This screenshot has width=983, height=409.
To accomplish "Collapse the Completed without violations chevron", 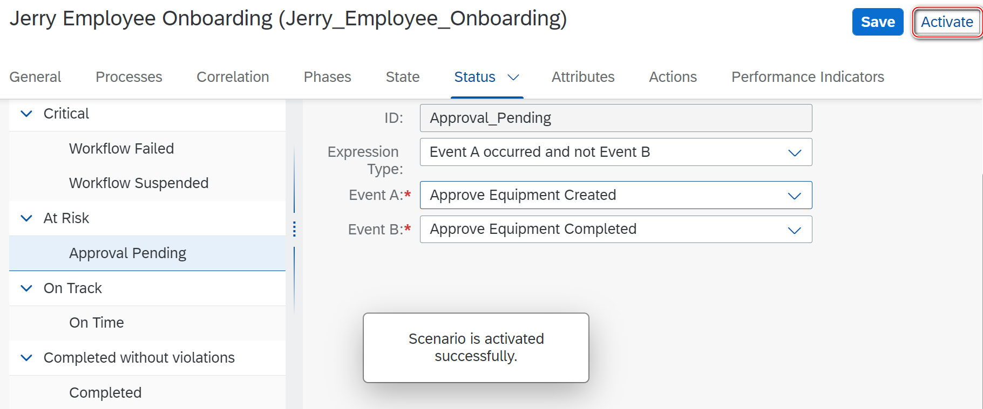I will (26, 358).
